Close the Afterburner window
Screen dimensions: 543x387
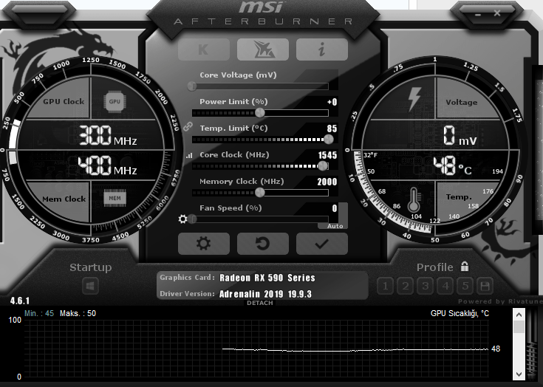[497, 13]
